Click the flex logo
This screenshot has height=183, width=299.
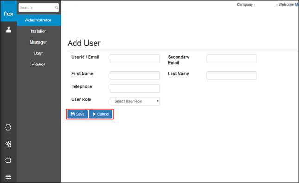click(x=8, y=14)
